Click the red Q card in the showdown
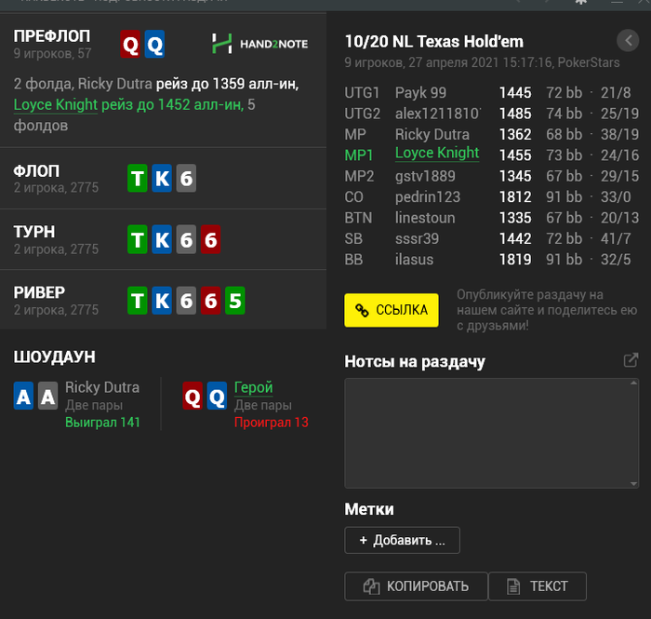This screenshot has height=619, width=651. [x=193, y=396]
